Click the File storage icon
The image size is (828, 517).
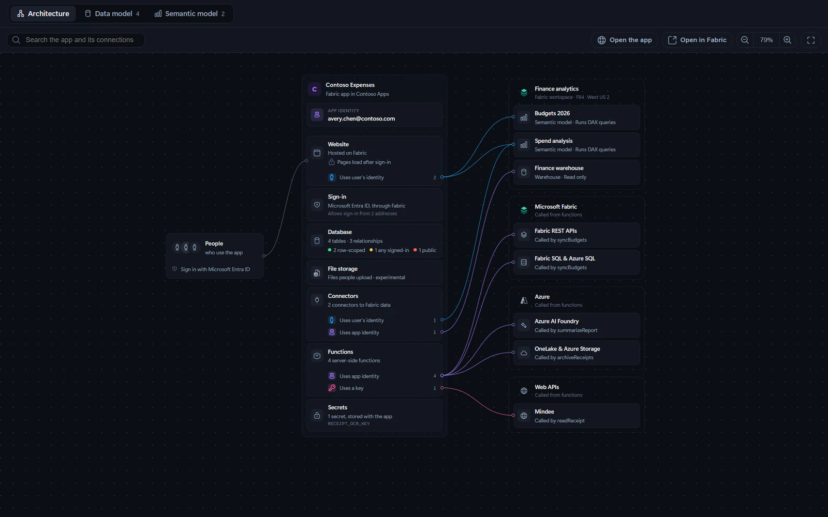[x=317, y=273]
